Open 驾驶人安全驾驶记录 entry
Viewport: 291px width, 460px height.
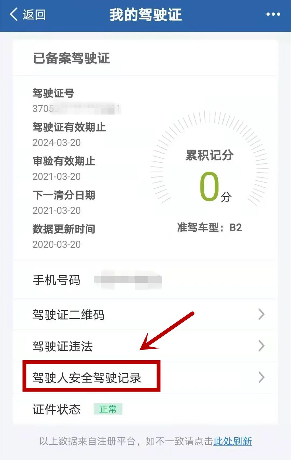coord(145,377)
